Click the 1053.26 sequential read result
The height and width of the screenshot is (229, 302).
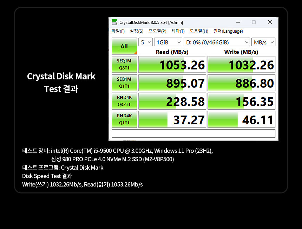(172, 65)
